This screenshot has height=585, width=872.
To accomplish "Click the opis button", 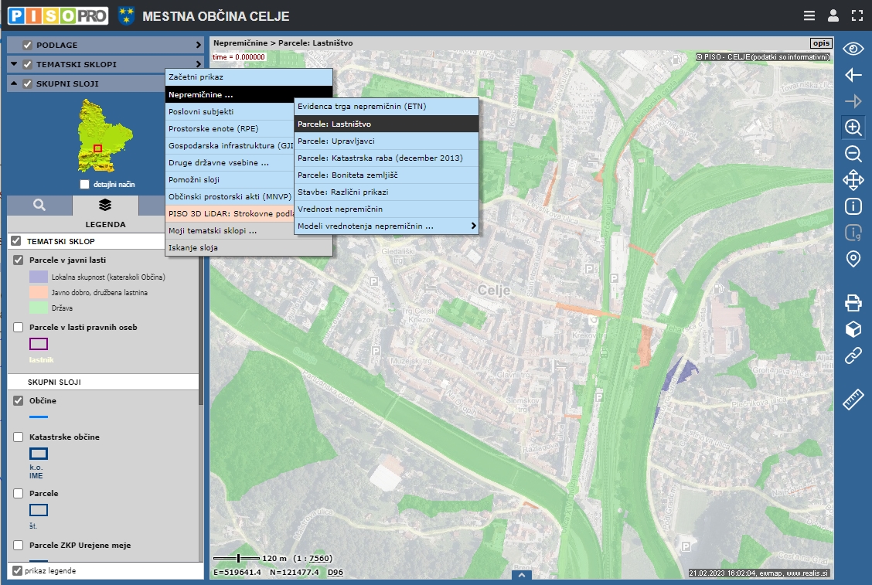I will tap(819, 43).
